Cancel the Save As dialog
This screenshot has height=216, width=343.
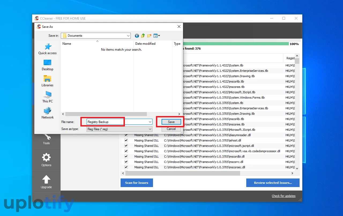coord(171,129)
